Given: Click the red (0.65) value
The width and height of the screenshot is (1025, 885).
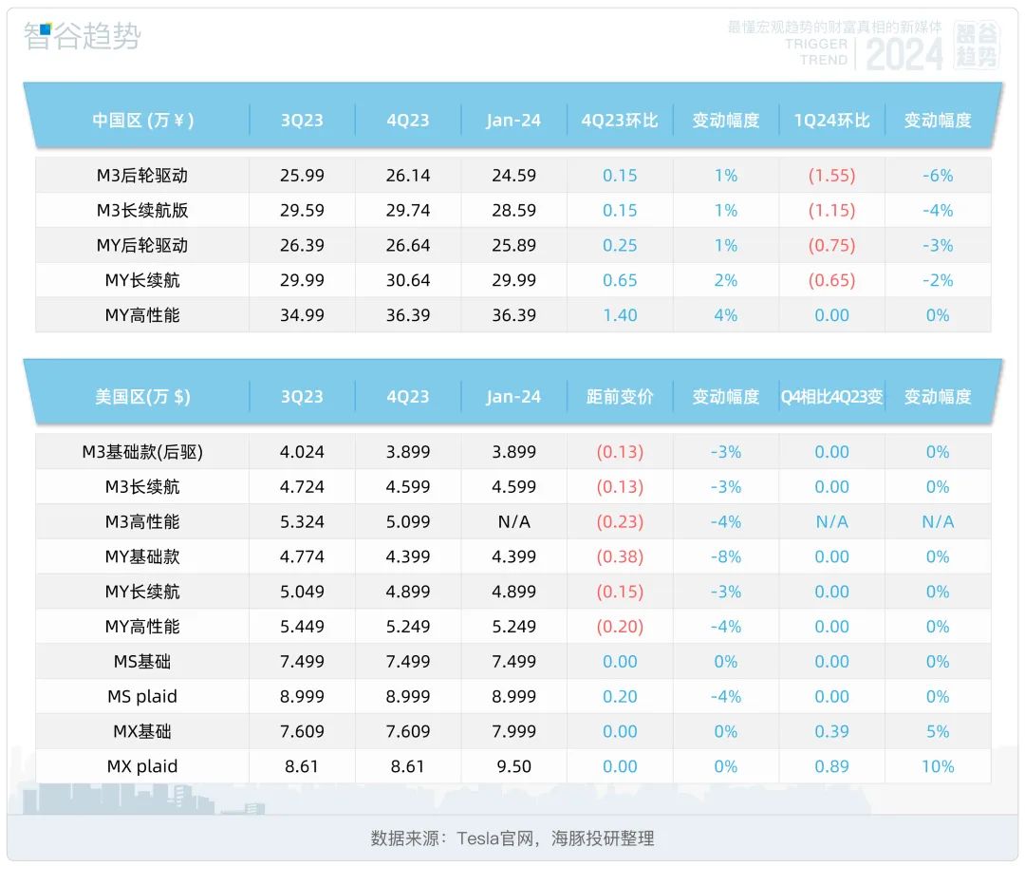Looking at the screenshot, I should click(831, 280).
